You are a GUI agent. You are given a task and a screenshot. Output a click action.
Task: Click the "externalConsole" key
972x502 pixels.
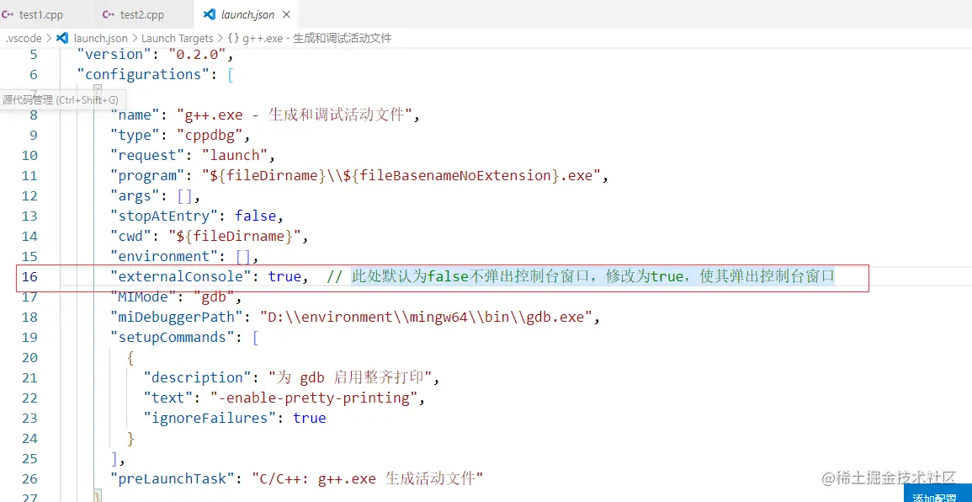point(181,277)
